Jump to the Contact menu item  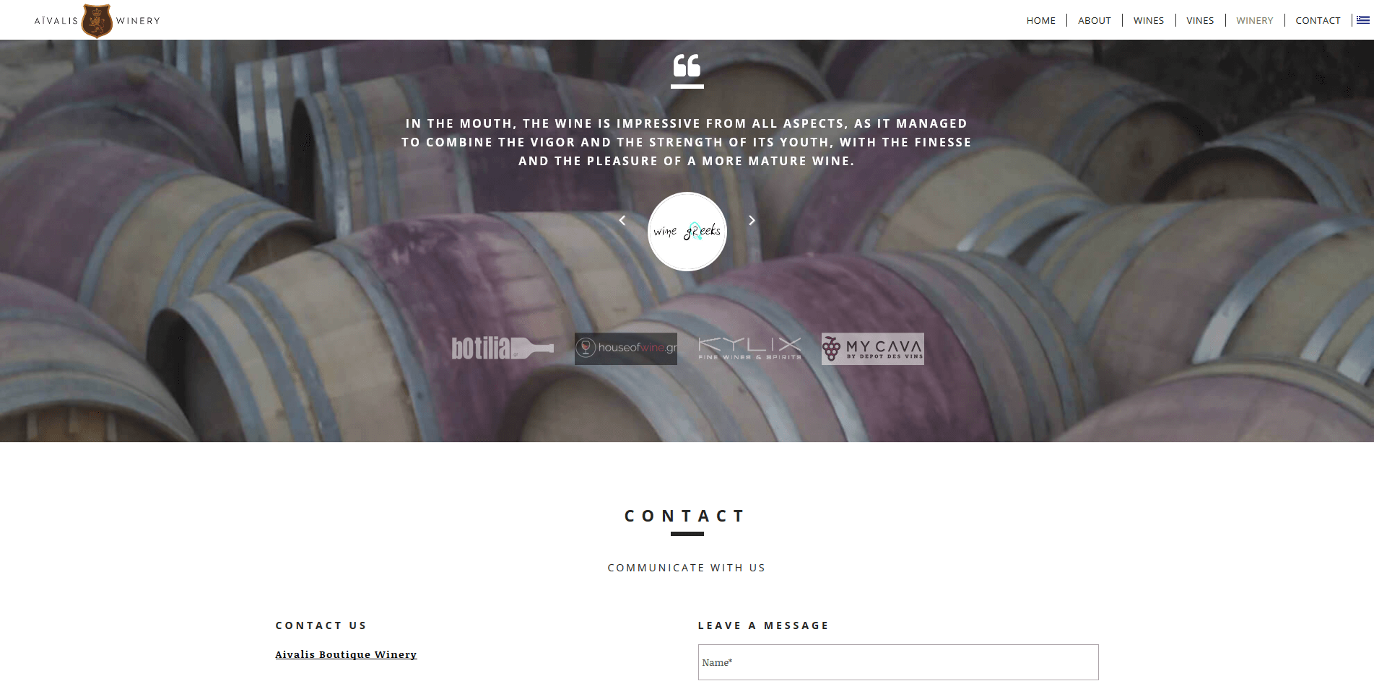click(1318, 20)
